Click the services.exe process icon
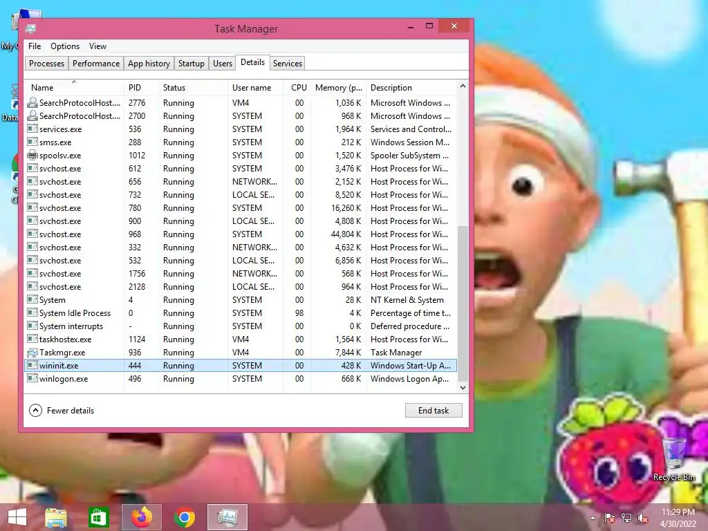Screen dimensions: 708x531 pos(32,129)
